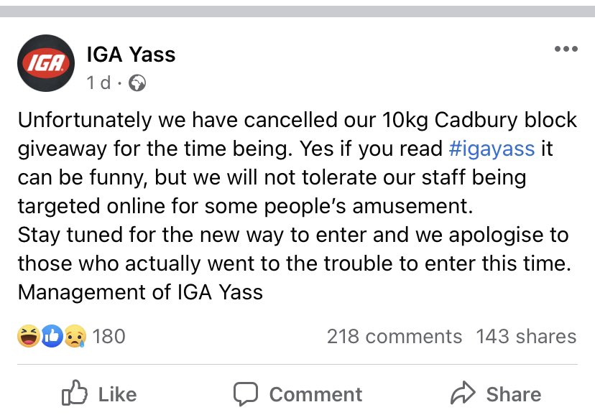Follow the #igayass hashtag link

tap(491, 149)
